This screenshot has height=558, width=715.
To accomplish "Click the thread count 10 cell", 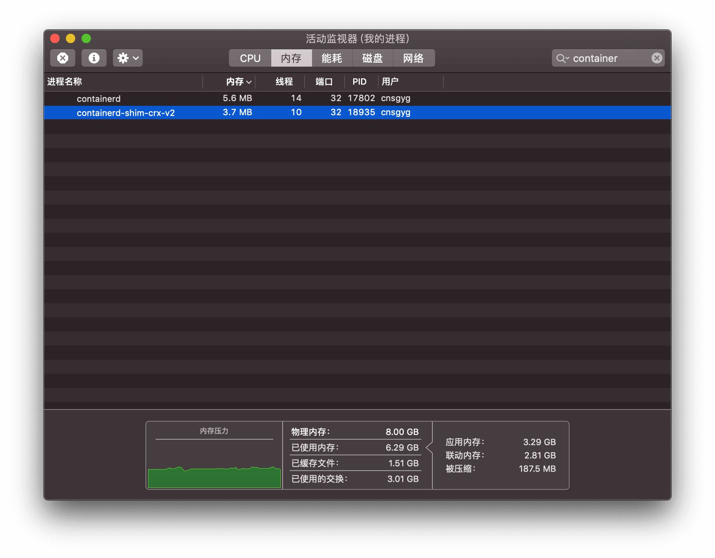I will [296, 112].
